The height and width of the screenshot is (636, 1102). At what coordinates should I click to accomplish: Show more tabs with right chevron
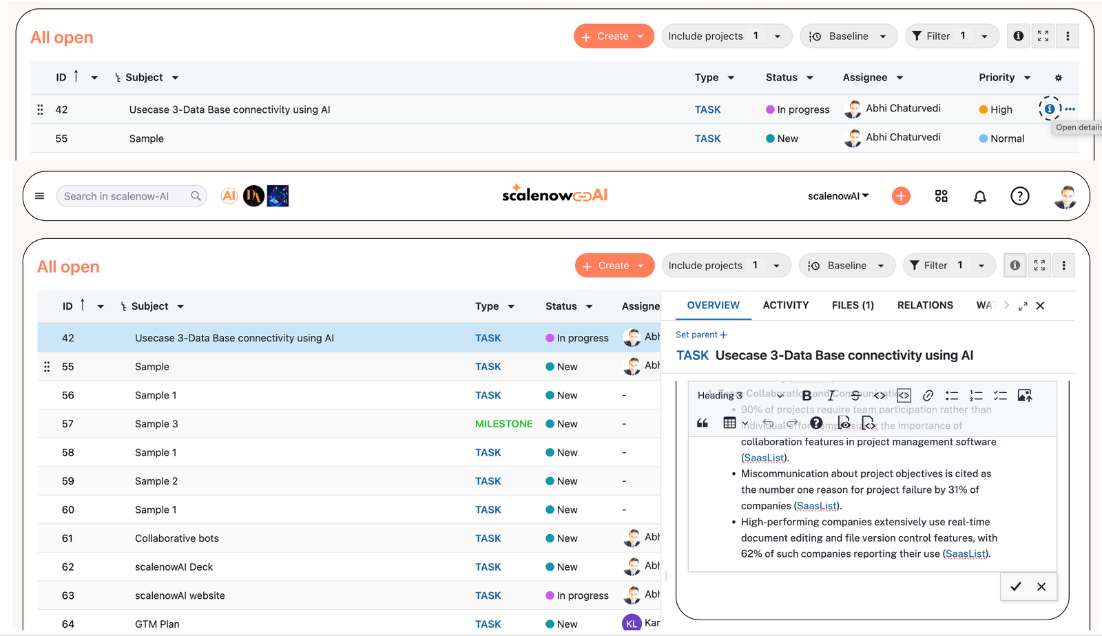pos(1006,306)
